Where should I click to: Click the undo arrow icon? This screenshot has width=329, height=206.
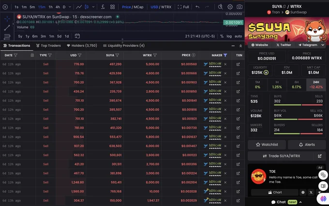point(197,7)
